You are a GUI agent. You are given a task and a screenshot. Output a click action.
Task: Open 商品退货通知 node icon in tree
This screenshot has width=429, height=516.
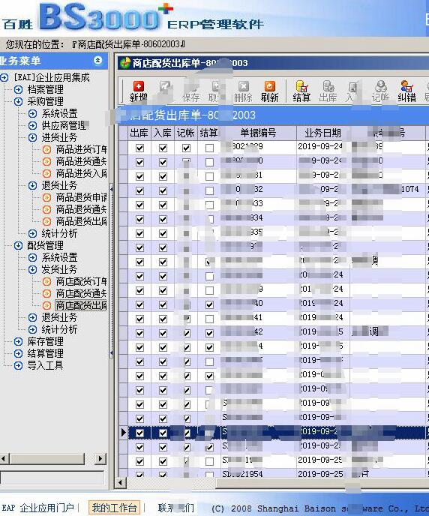46,209
